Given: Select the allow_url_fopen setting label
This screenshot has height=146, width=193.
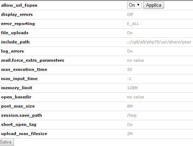Looking at the screenshot, I should [19, 5].
